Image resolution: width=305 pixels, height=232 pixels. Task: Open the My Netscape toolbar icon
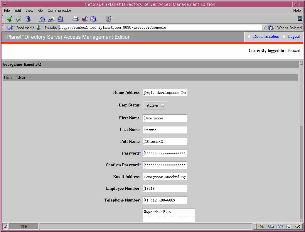point(60,19)
